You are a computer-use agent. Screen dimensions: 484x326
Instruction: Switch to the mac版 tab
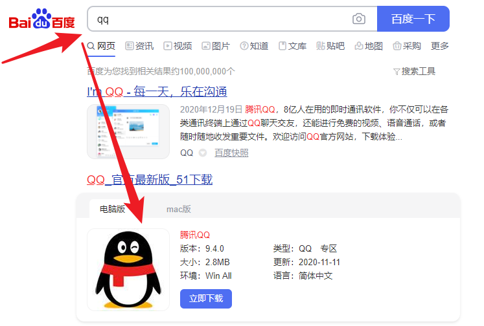pos(179,209)
